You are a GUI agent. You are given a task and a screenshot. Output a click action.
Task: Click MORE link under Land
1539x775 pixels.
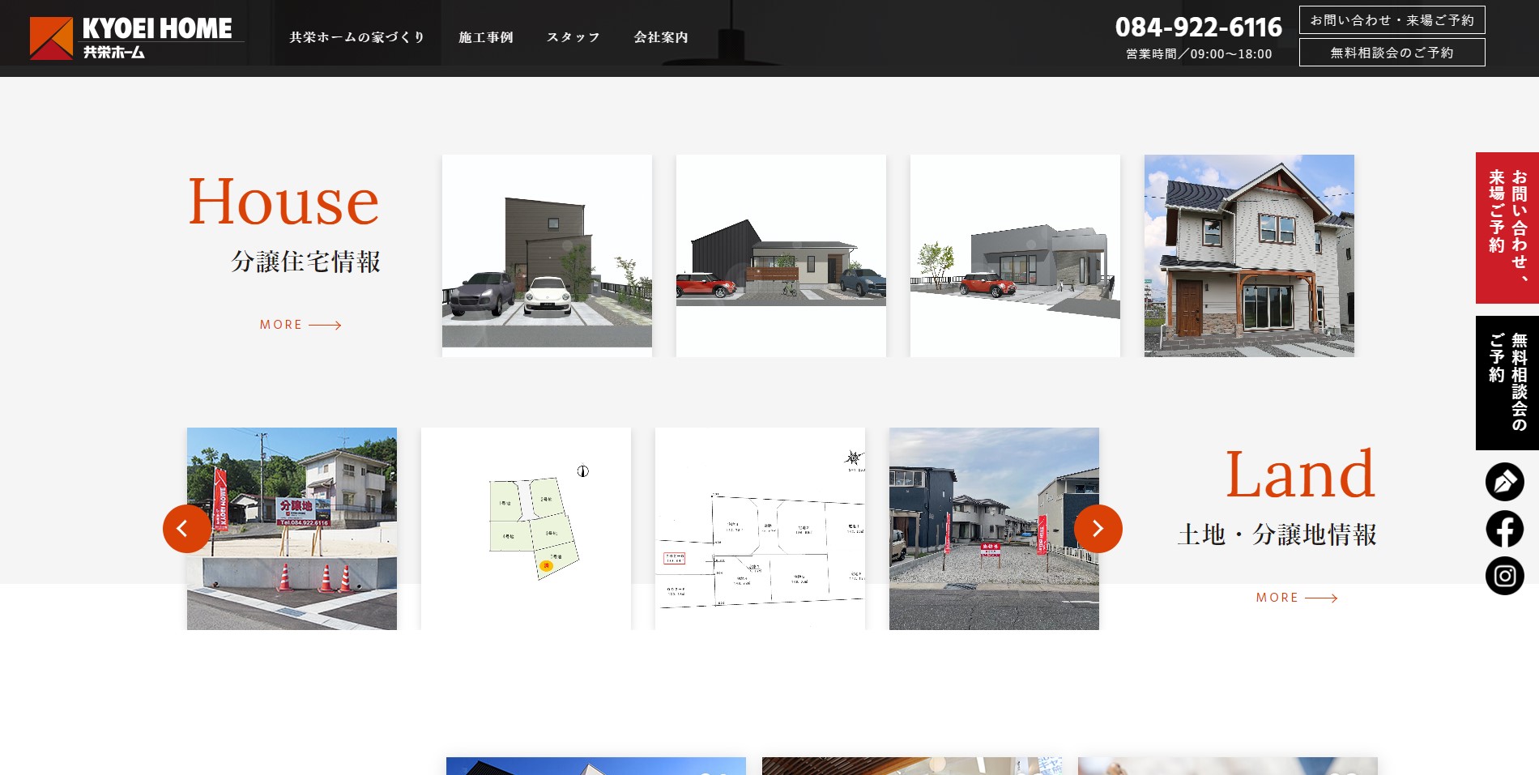[x=1297, y=598]
